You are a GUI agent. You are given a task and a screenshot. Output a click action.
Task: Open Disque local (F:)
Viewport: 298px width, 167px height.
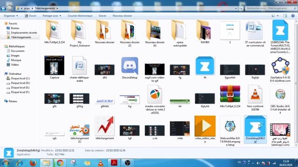pyautogui.click(x=20, y=92)
